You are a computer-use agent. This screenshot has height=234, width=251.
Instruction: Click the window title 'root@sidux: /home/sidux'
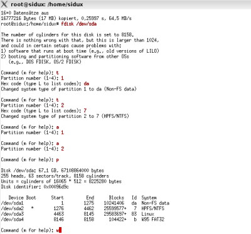point(47,4)
